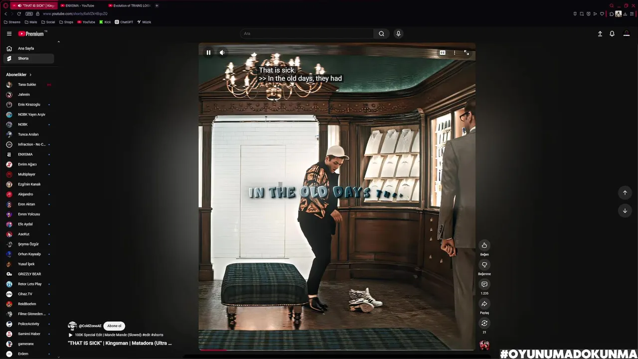Go back in browser
The width and height of the screenshot is (638, 359).
tap(5, 13)
